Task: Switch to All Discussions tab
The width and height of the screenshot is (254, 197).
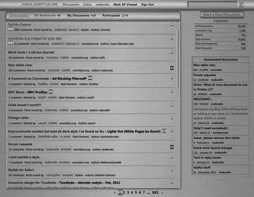Action: point(19,16)
